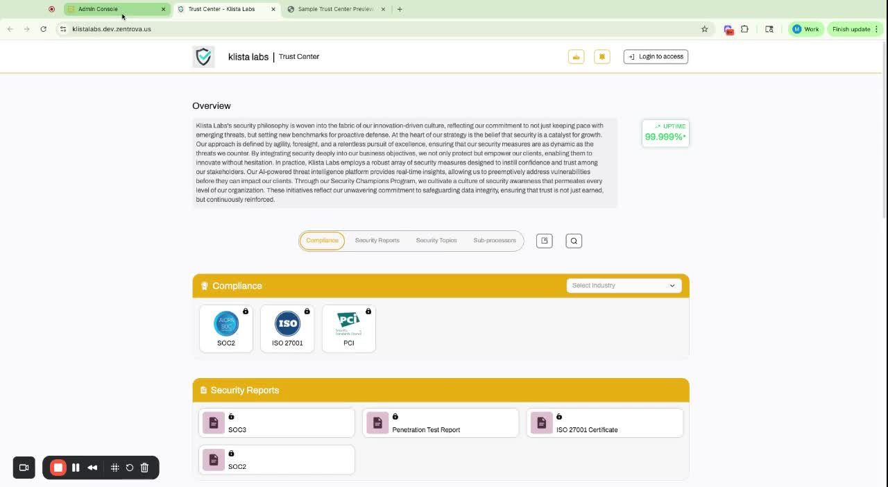The image size is (888, 487).
Task: Click the second yellow icon button beside Login
Action: pyautogui.click(x=602, y=57)
